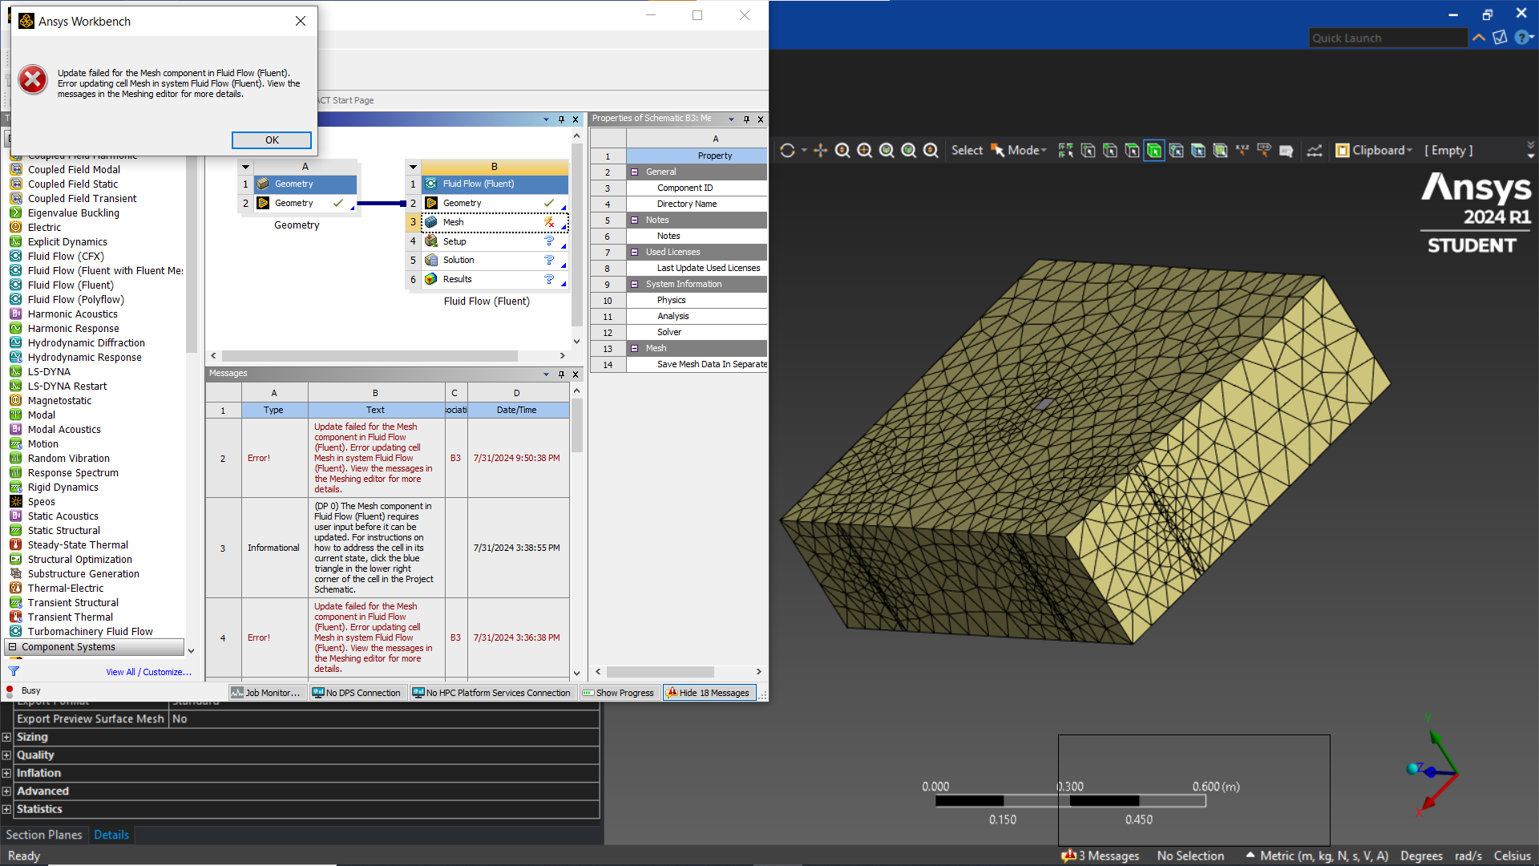
Task: Click the messages filter funnel icon
Action: tap(14, 672)
